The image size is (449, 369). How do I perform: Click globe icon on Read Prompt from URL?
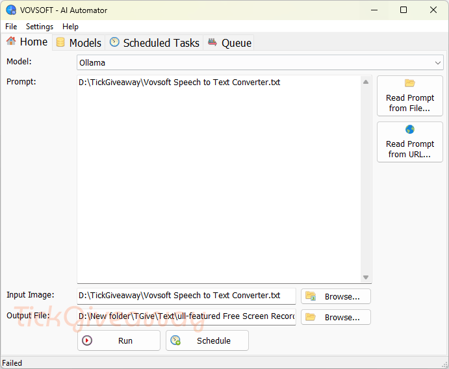(x=410, y=129)
